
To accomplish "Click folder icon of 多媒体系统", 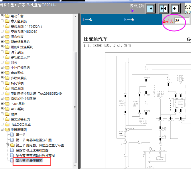I will coord(7,78).
